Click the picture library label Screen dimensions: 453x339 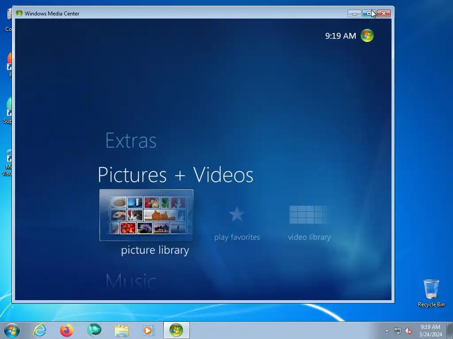[155, 250]
